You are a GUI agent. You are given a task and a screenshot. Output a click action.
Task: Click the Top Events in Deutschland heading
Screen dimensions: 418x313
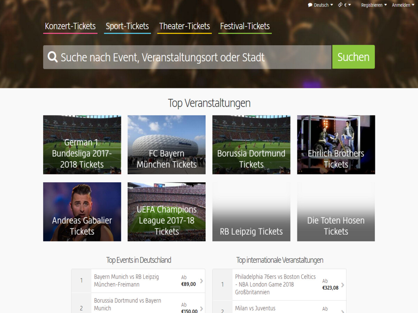[x=139, y=260]
